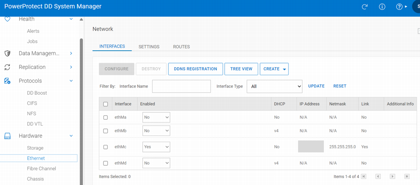The image size is (420, 185).
Task: Open Fibre Channel in the sidebar
Action: click(42, 169)
